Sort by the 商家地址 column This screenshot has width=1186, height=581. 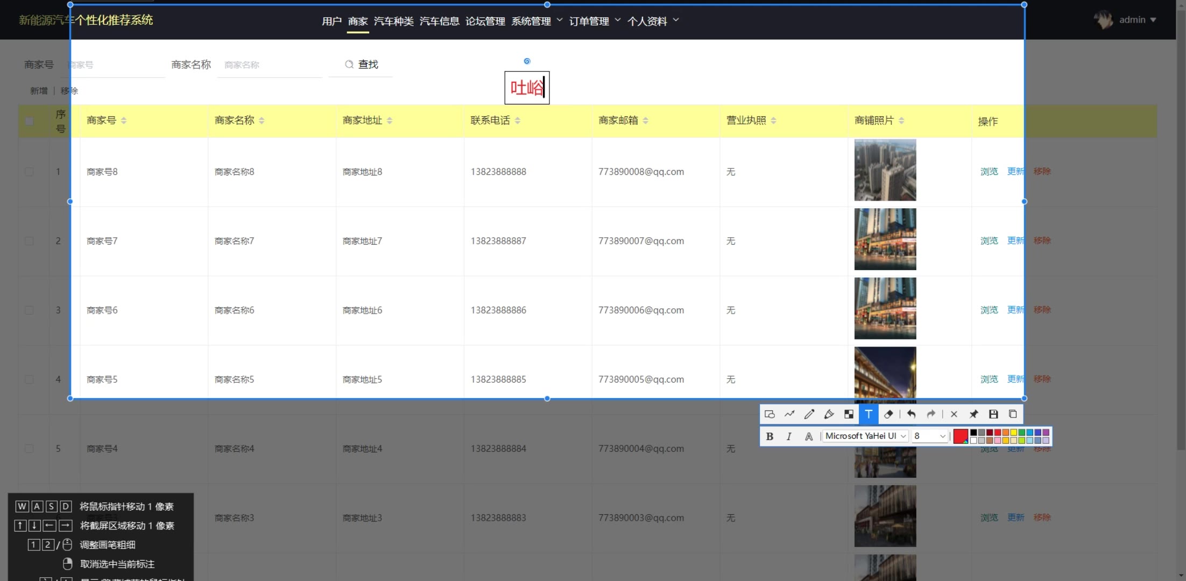click(390, 121)
